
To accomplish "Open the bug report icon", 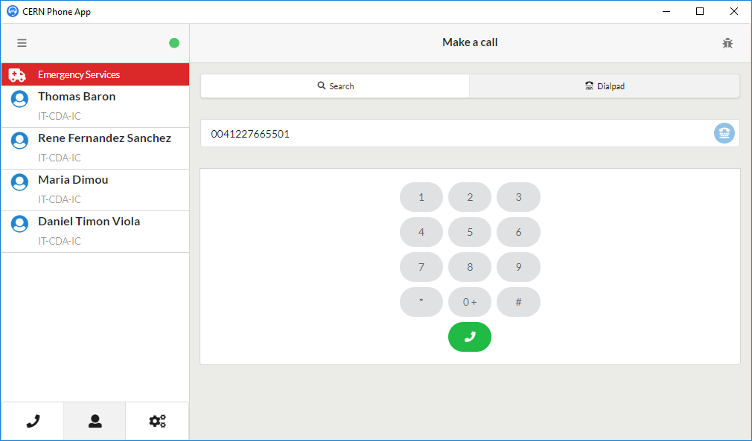I will pos(727,43).
